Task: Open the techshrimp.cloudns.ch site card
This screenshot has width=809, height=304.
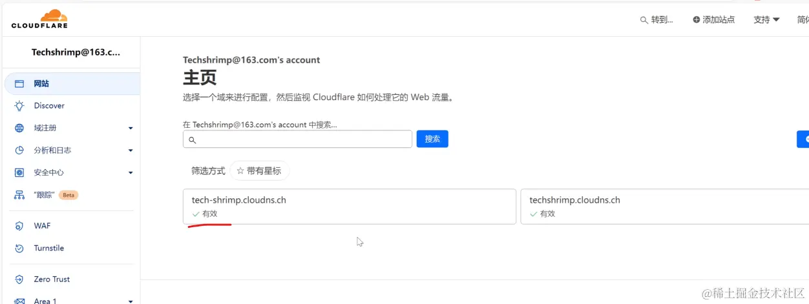Action: pos(664,207)
